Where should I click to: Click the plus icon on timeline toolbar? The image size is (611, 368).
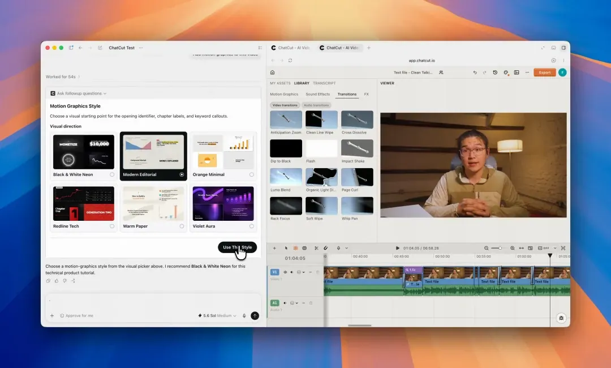tap(274, 248)
